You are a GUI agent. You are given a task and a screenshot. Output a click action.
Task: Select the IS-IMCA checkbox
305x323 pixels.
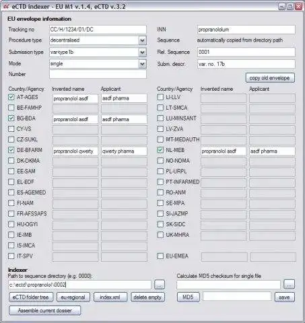point(11,246)
